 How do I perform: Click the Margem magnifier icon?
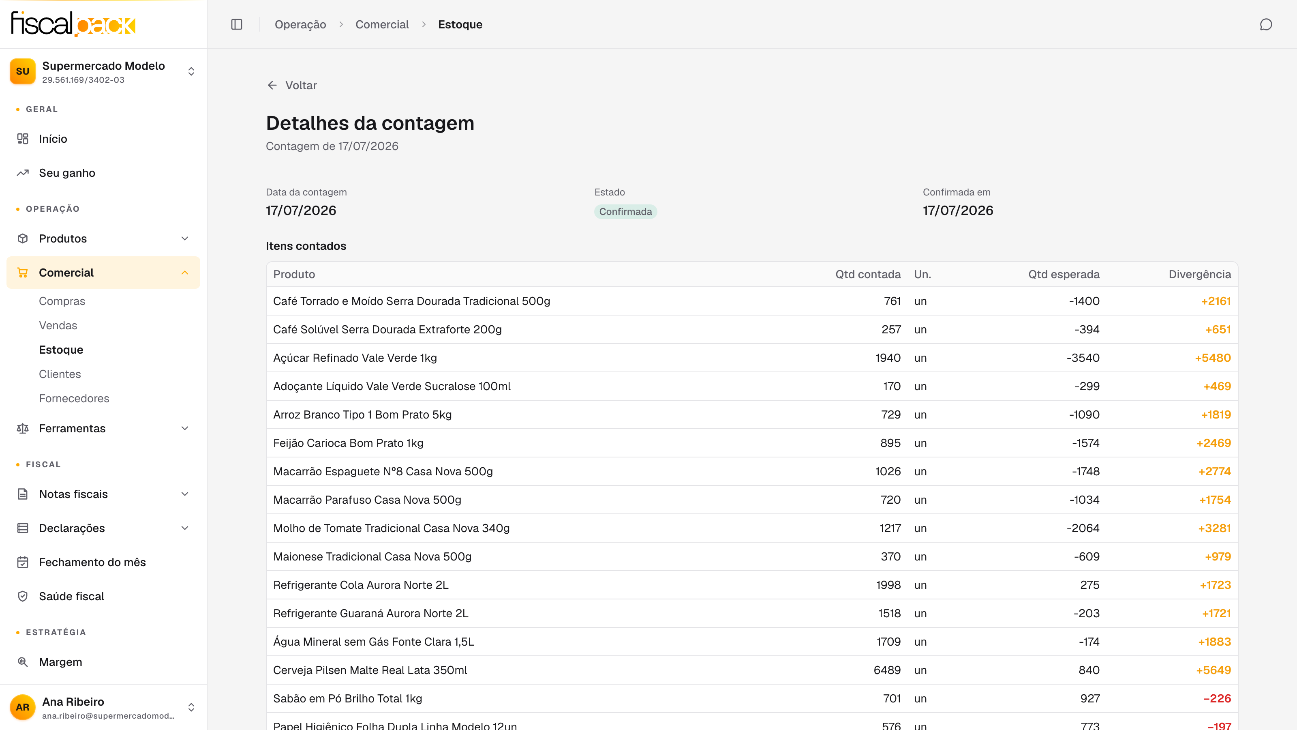pos(23,662)
